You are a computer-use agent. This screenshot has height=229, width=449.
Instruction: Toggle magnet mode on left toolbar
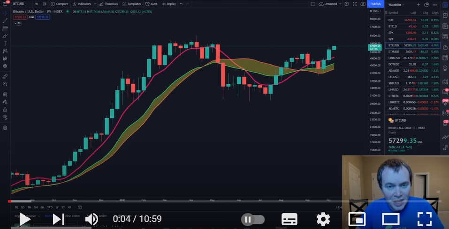pyautogui.click(x=5, y=94)
